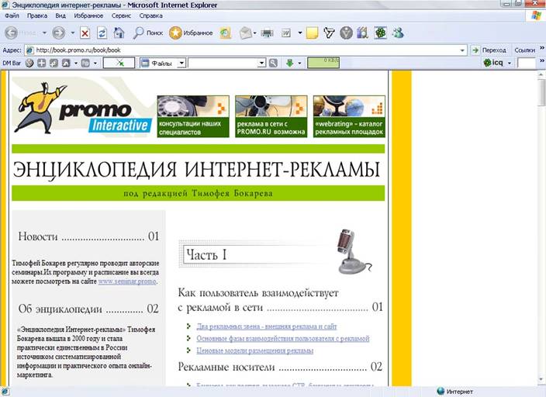Print the page with printer icon

(x=267, y=33)
